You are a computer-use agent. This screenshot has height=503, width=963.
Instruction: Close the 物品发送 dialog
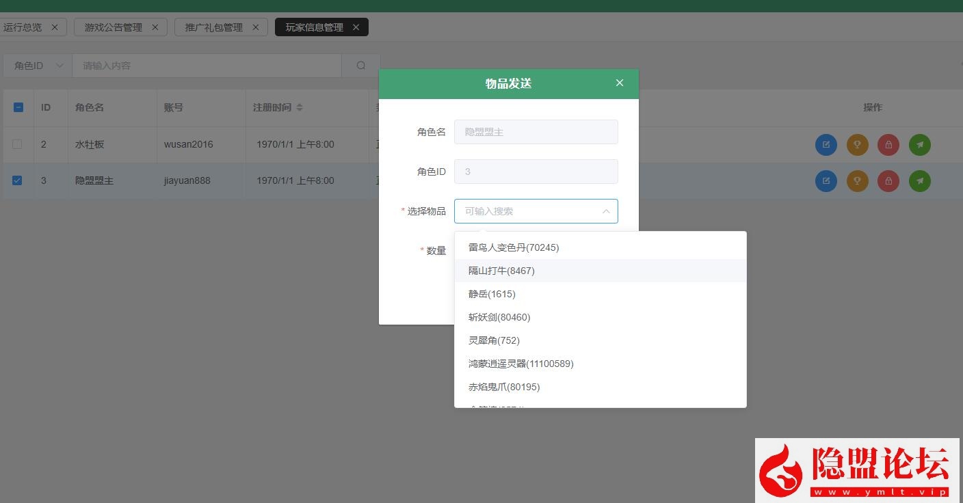coord(620,83)
